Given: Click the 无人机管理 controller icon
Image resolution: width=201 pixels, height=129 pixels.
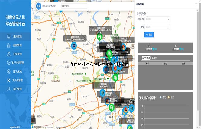Looking at the screenshot, I should click(x=8, y=80).
